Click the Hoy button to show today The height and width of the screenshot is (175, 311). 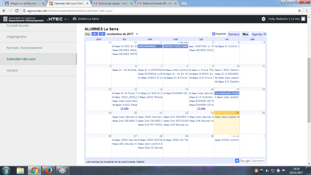pos(87,34)
